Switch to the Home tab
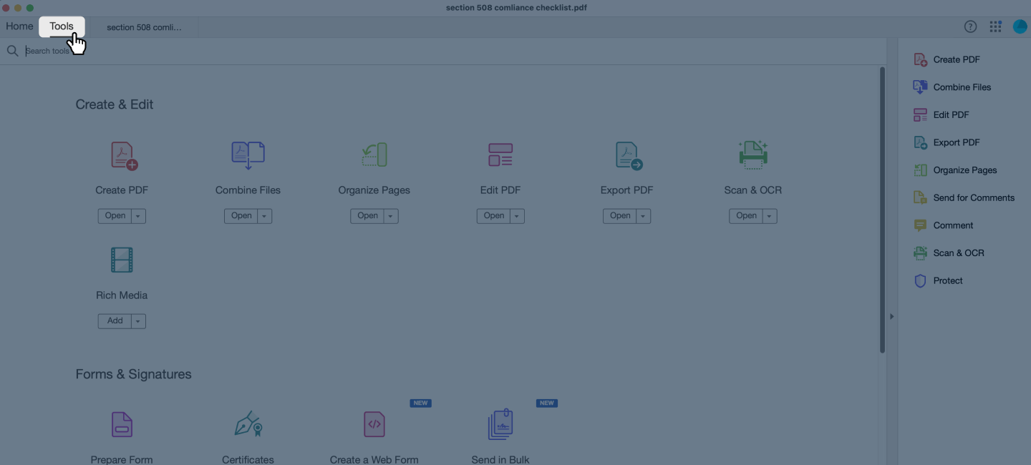Image resolution: width=1031 pixels, height=465 pixels. click(19, 26)
